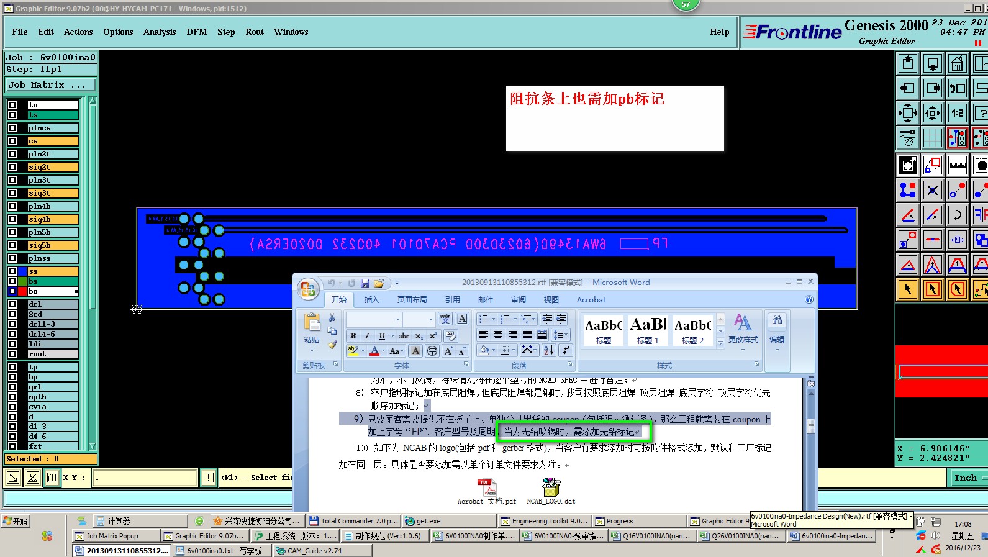This screenshot has width=988, height=557.
Task: Click the Format Painter brush in Word
Action: click(x=332, y=345)
